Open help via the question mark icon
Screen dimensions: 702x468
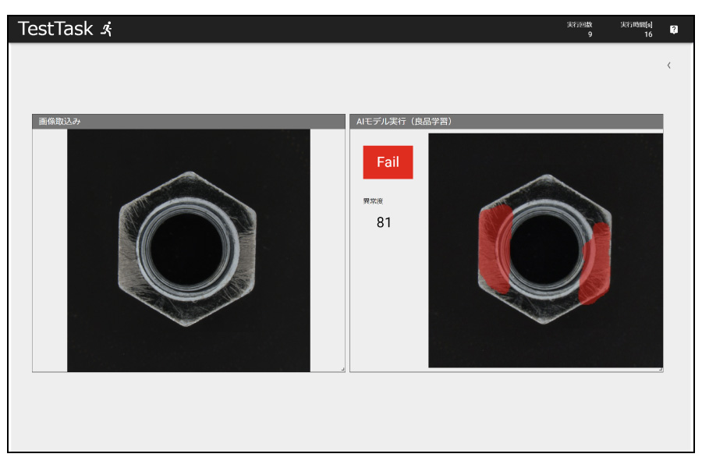tap(674, 30)
